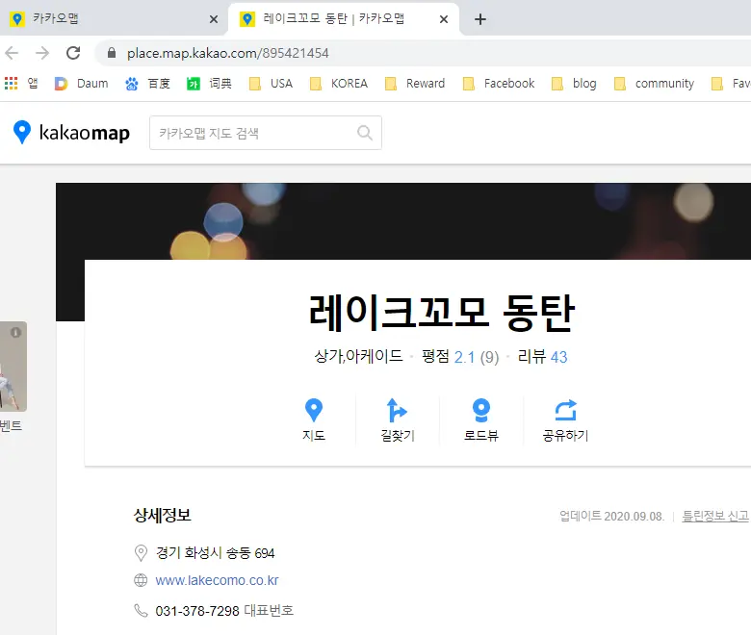Click the address bar URL
This screenshot has height=635, width=751.
(228, 53)
